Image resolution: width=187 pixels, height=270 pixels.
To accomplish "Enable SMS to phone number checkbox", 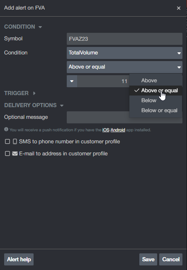I will pyautogui.click(x=7, y=142).
